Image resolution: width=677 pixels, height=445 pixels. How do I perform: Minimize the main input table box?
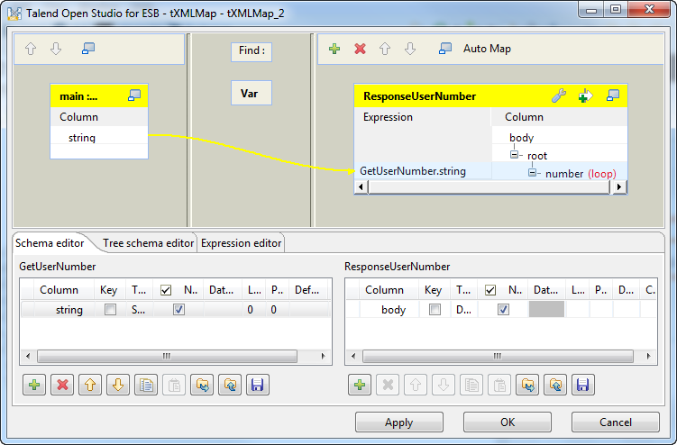(134, 95)
